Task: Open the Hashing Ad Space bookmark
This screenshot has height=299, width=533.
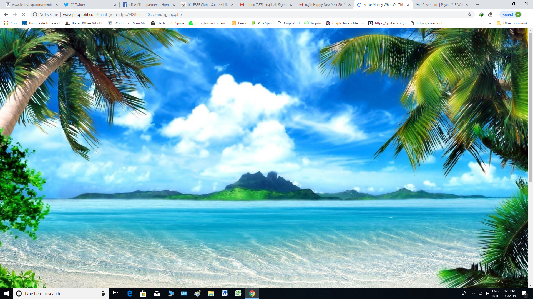Action: pos(167,23)
